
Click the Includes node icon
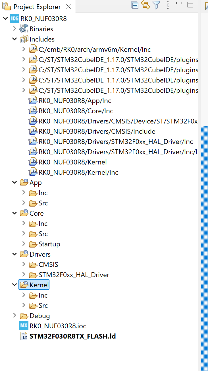pos(24,39)
